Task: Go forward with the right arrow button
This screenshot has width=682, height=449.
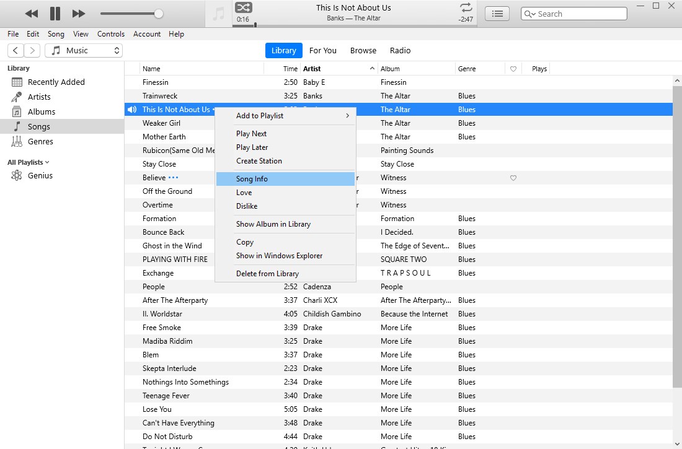Action: pos(32,50)
